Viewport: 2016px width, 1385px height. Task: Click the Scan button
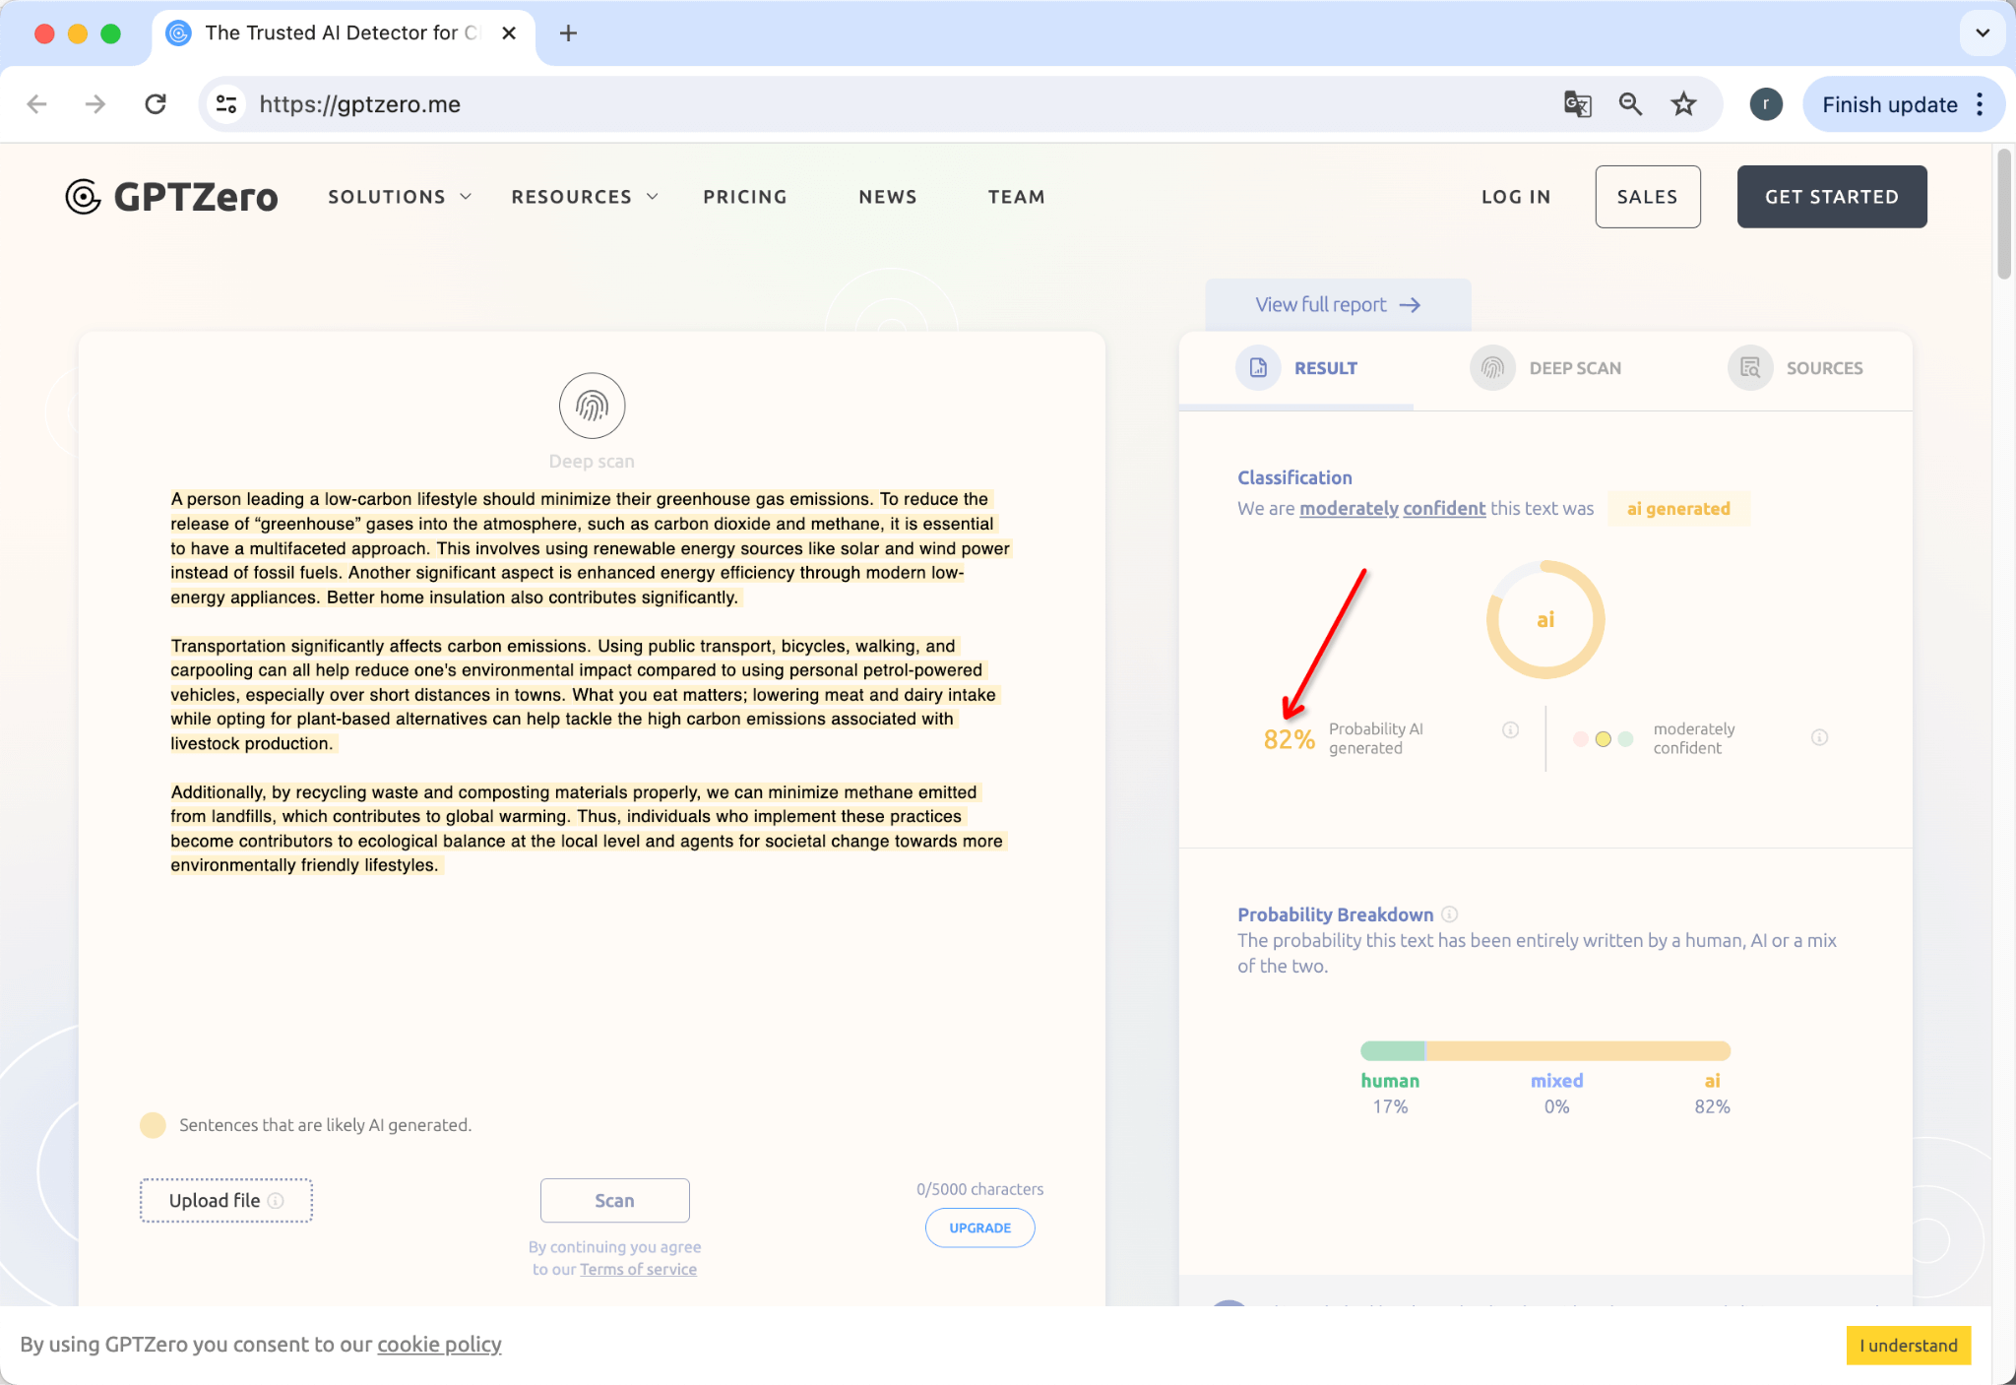pos(614,1200)
